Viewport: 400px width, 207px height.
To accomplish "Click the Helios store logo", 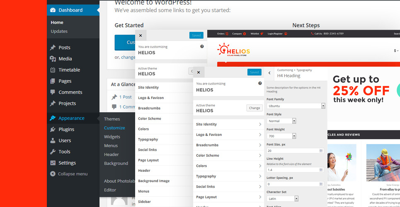I will click(x=233, y=50).
